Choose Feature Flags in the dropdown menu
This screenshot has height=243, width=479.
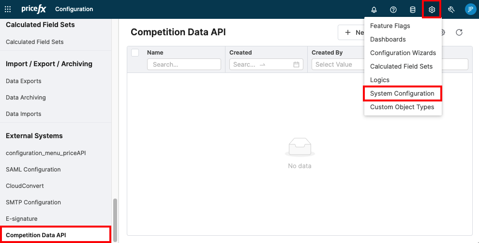click(390, 26)
